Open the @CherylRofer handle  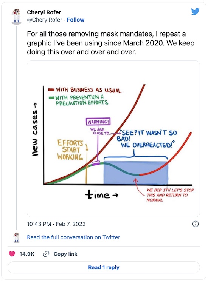(x=45, y=20)
